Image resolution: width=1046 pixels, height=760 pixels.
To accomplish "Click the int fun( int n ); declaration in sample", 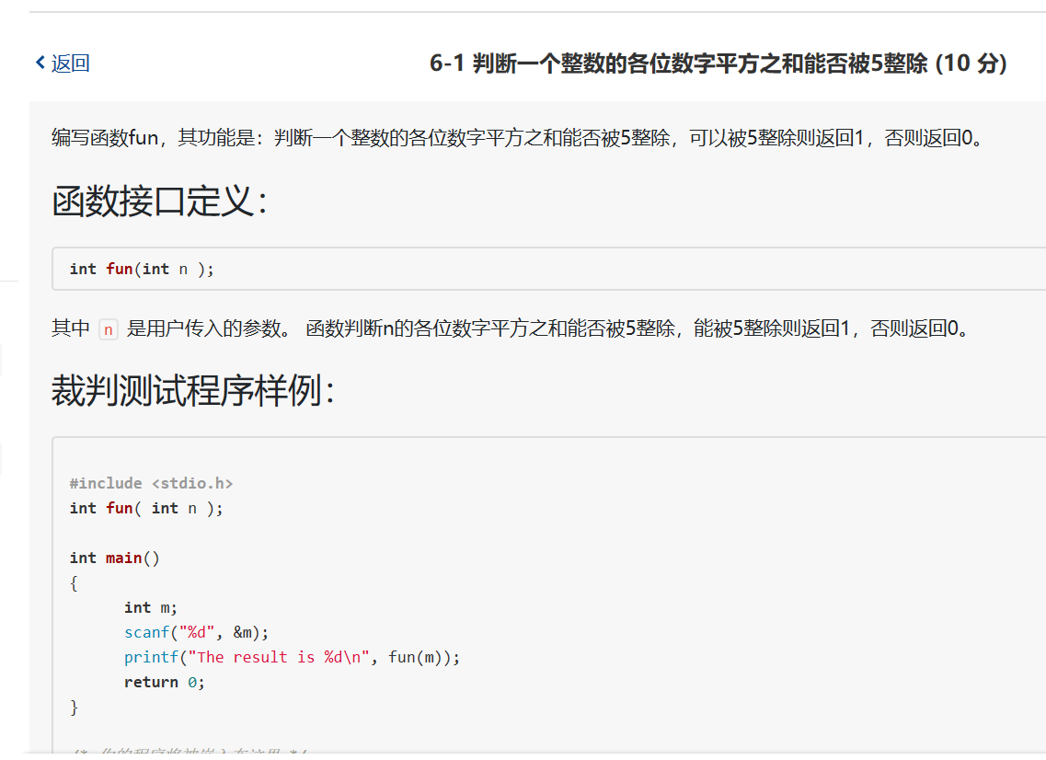I will (146, 508).
